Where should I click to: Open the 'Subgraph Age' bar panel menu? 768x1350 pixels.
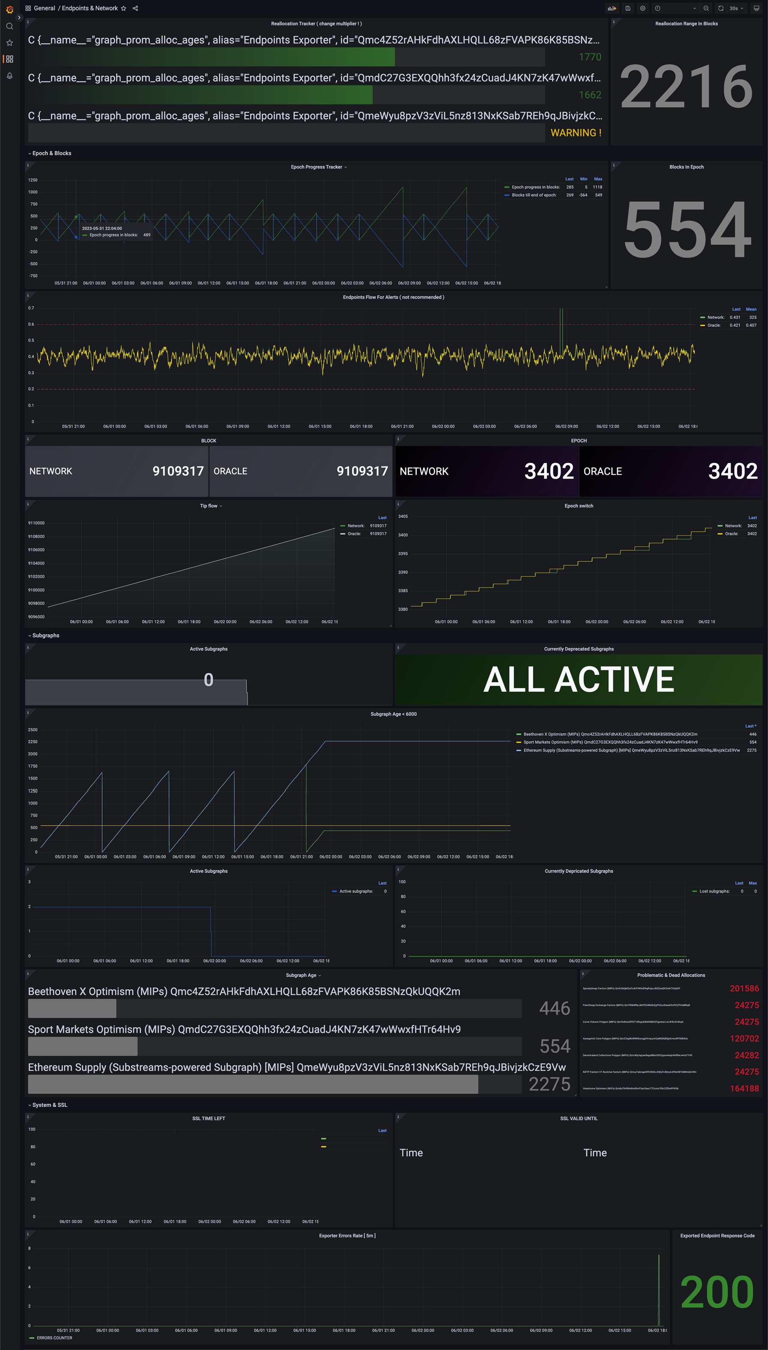point(303,975)
